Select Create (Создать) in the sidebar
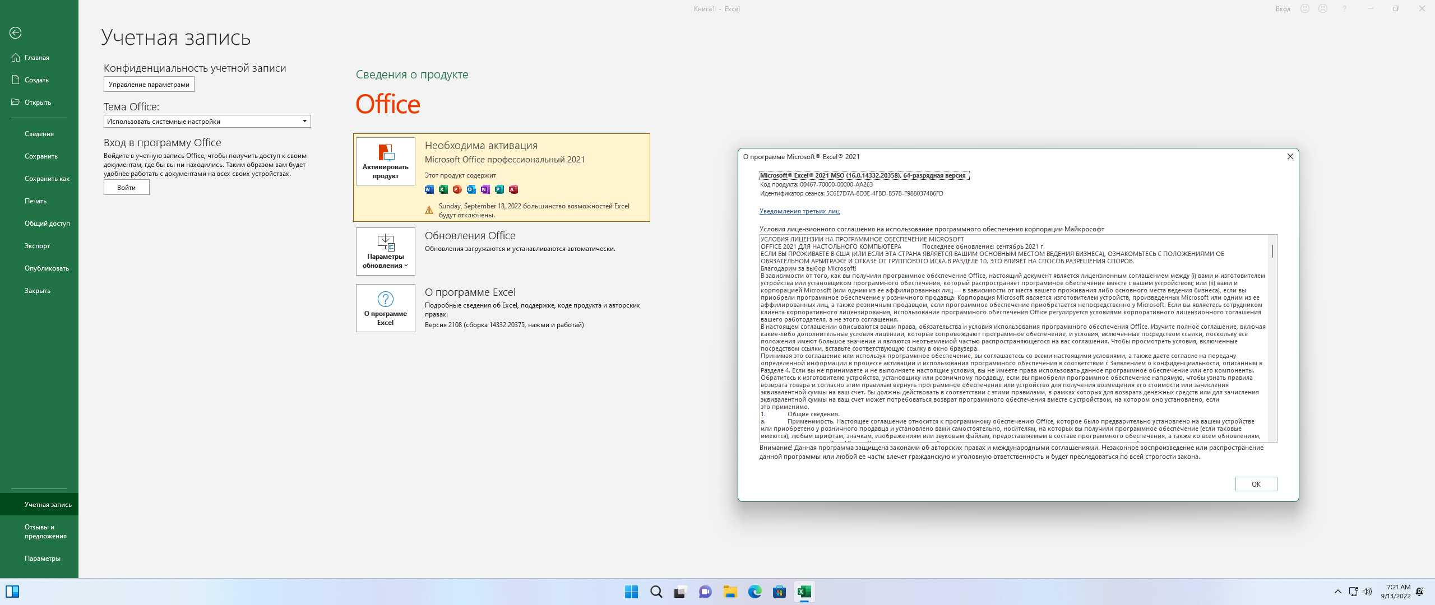This screenshot has width=1435, height=605. click(x=36, y=80)
